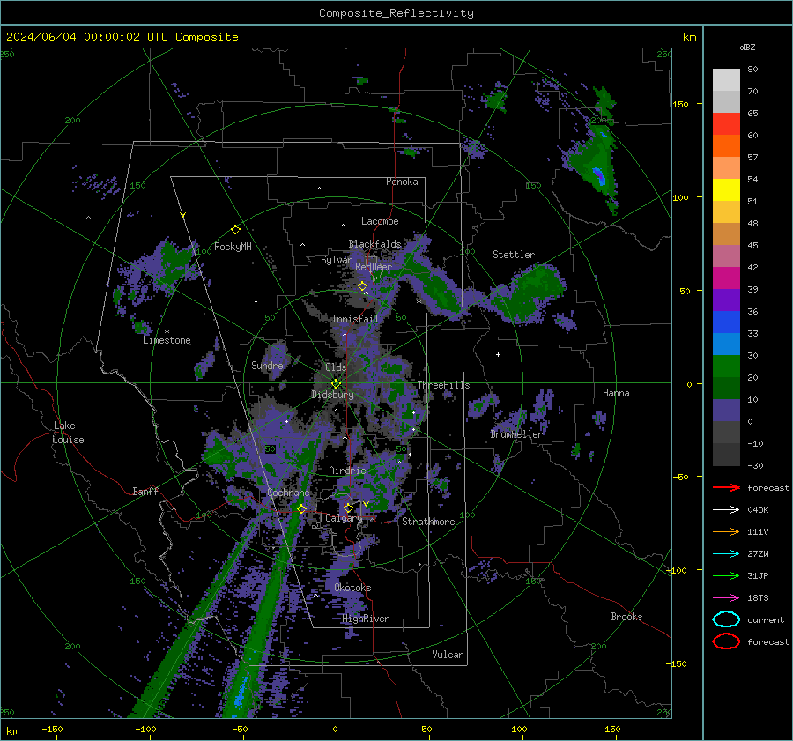The height and width of the screenshot is (741, 793).
Task: Click the Cochrane city label
Action: click(x=288, y=493)
